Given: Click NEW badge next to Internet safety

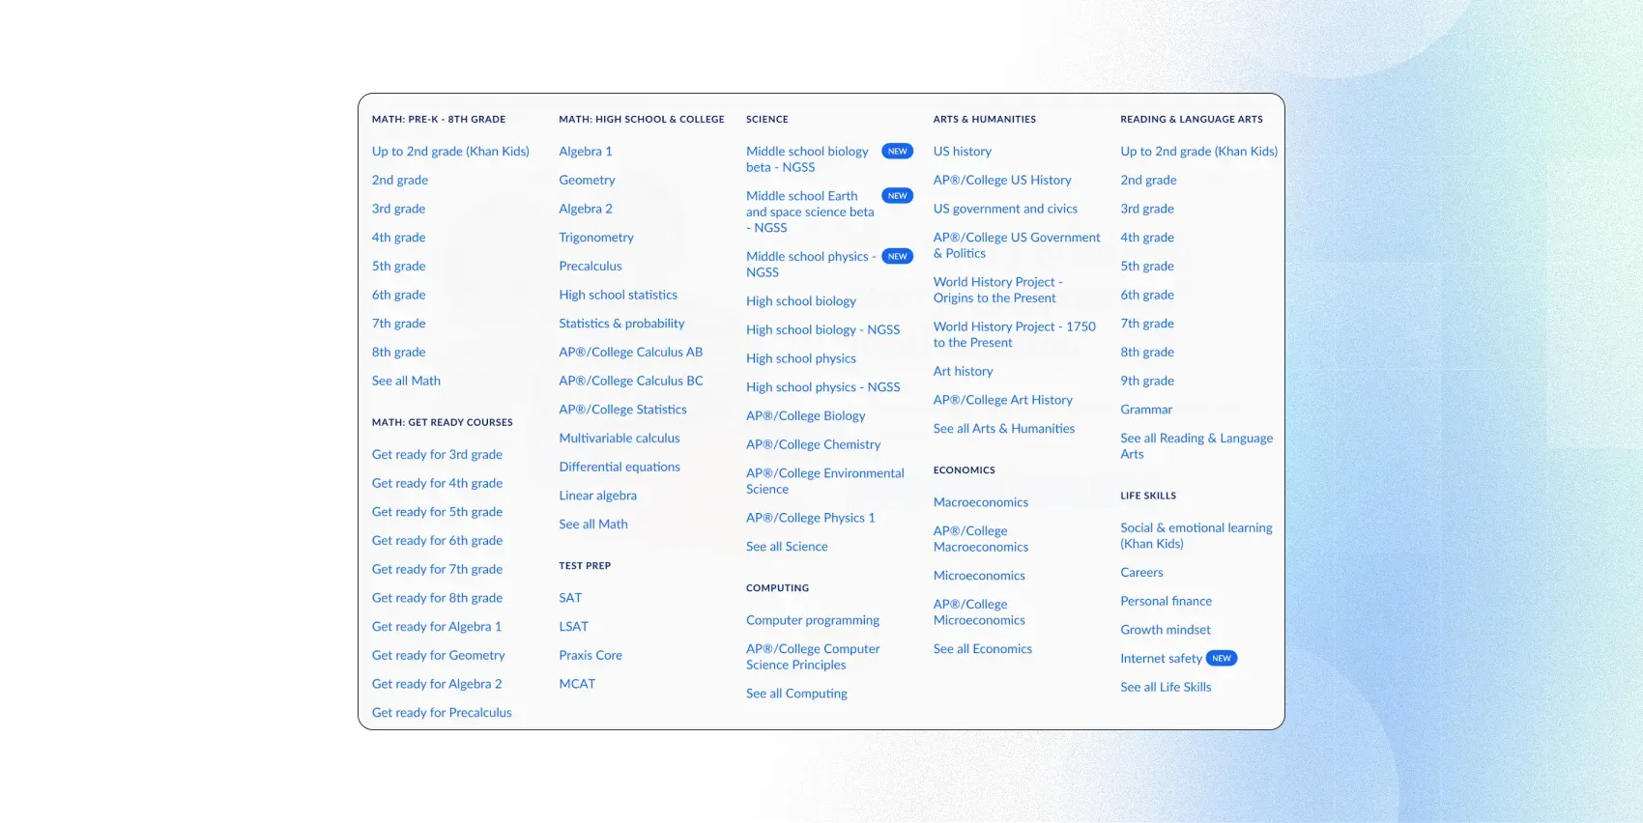Looking at the screenshot, I should pyautogui.click(x=1222, y=659).
